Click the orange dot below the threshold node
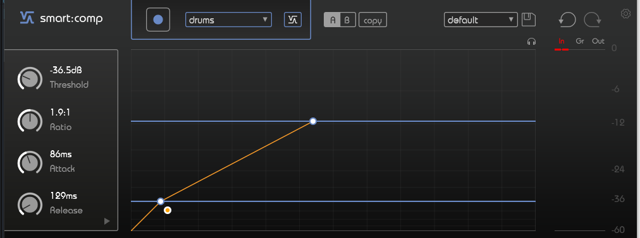The image size is (640, 238). tap(168, 210)
